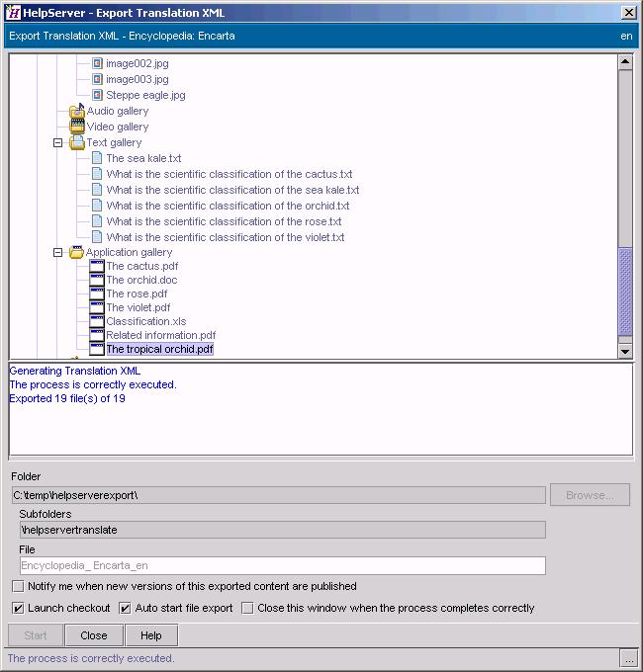Click the Text gallery folder icon
This screenshot has width=643, height=672.
tap(77, 142)
